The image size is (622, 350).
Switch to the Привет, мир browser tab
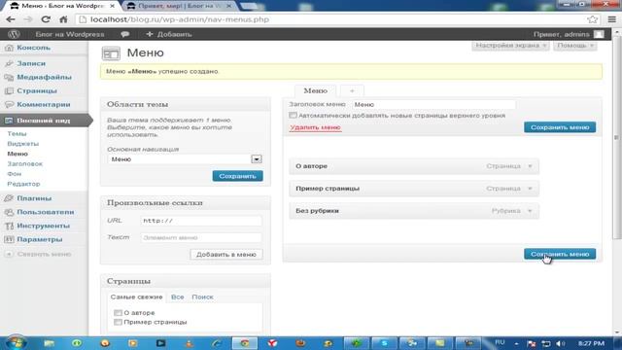click(x=179, y=6)
